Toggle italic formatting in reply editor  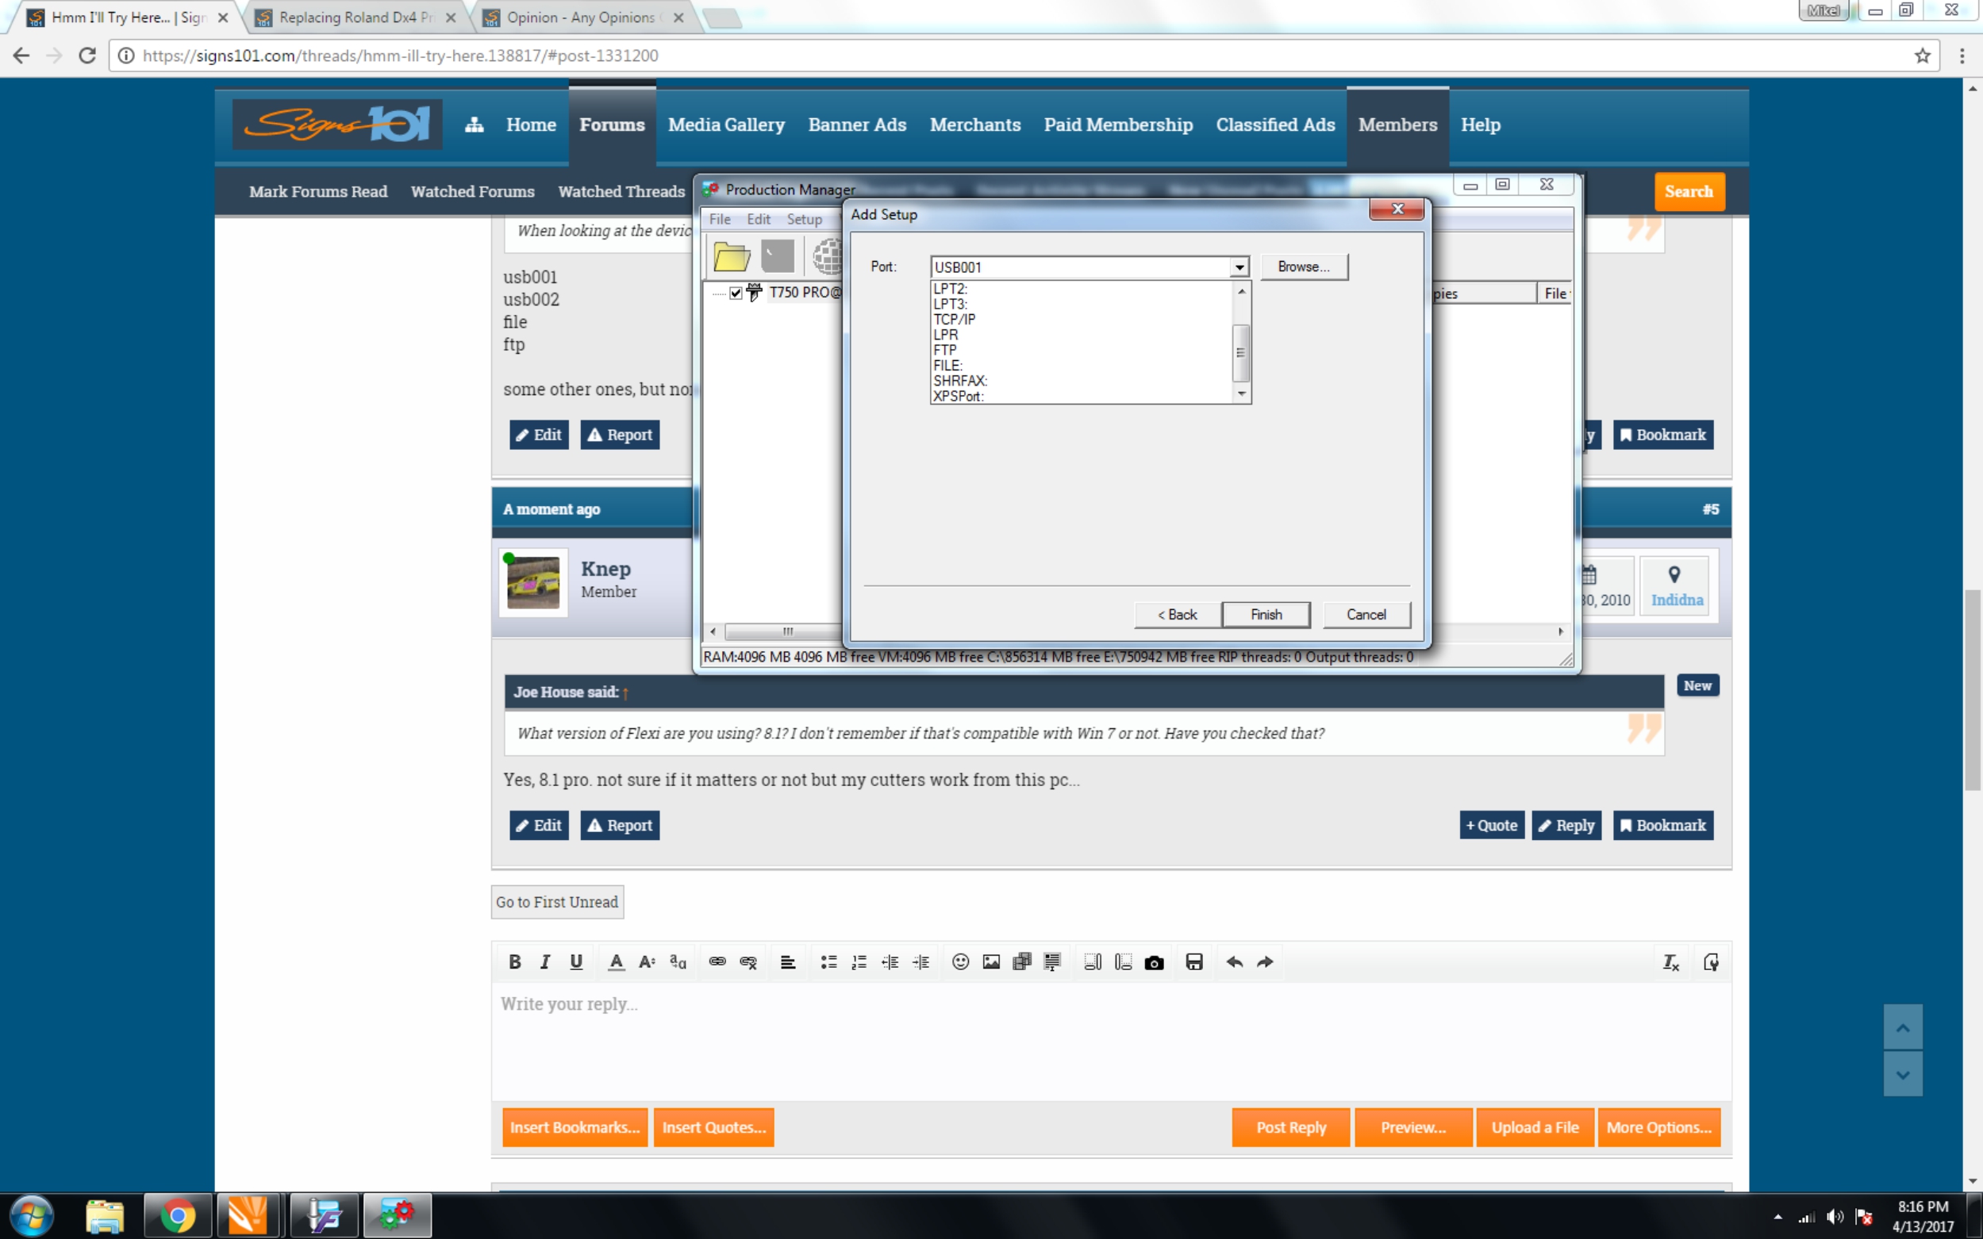pos(545,961)
